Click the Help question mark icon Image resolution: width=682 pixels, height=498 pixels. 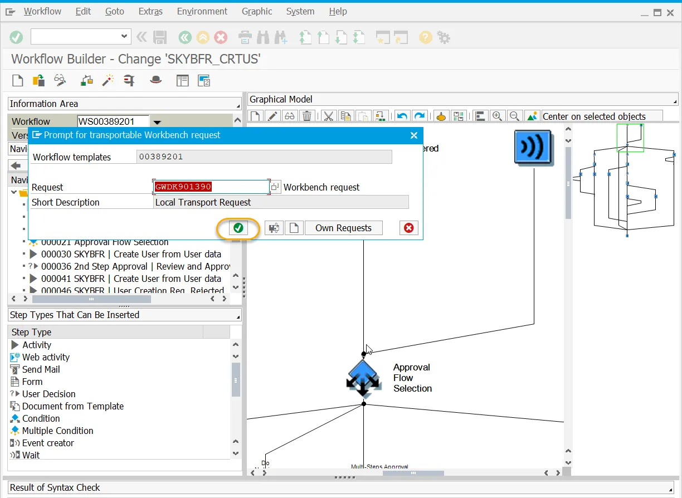click(426, 37)
